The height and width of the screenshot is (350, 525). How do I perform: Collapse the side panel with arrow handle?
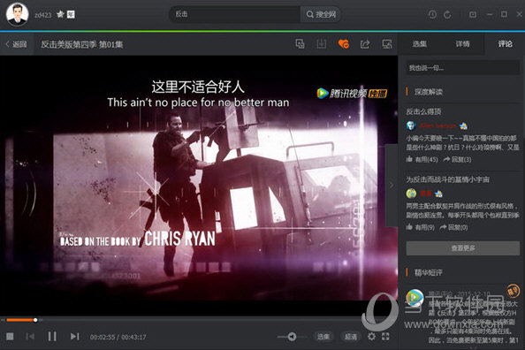[392, 185]
